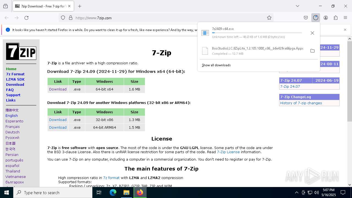
Task: Download the 64-bit x64 .exe
Action: tap(58, 89)
